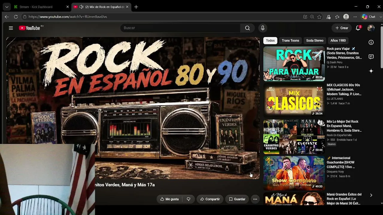The width and height of the screenshot is (383, 215).
Task: Open the browser profile avatar
Action: pyautogui.click(x=346, y=17)
